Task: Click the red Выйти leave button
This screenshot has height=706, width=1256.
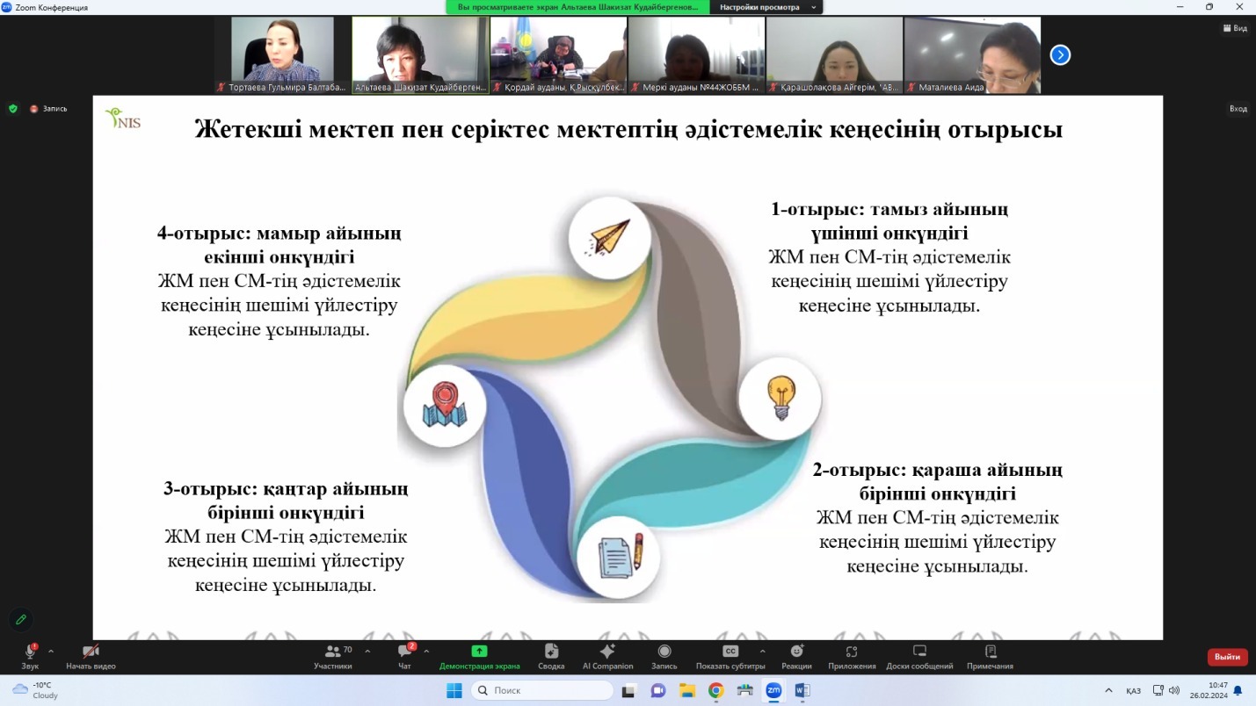Action: (1228, 657)
